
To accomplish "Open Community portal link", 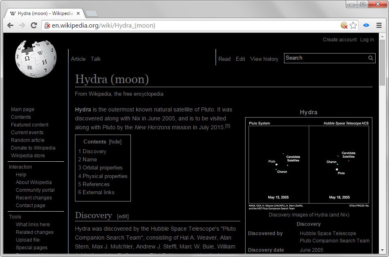I will point(35,190).
